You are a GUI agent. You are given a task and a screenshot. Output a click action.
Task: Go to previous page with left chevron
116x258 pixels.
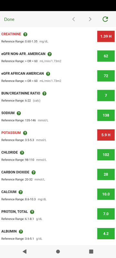tap(73, 19)
